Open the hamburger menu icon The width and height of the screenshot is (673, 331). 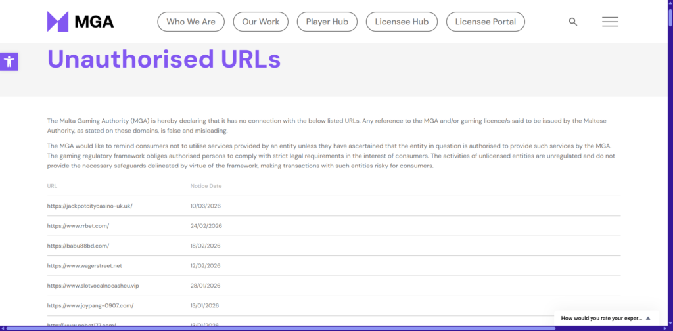coord(610,22)
